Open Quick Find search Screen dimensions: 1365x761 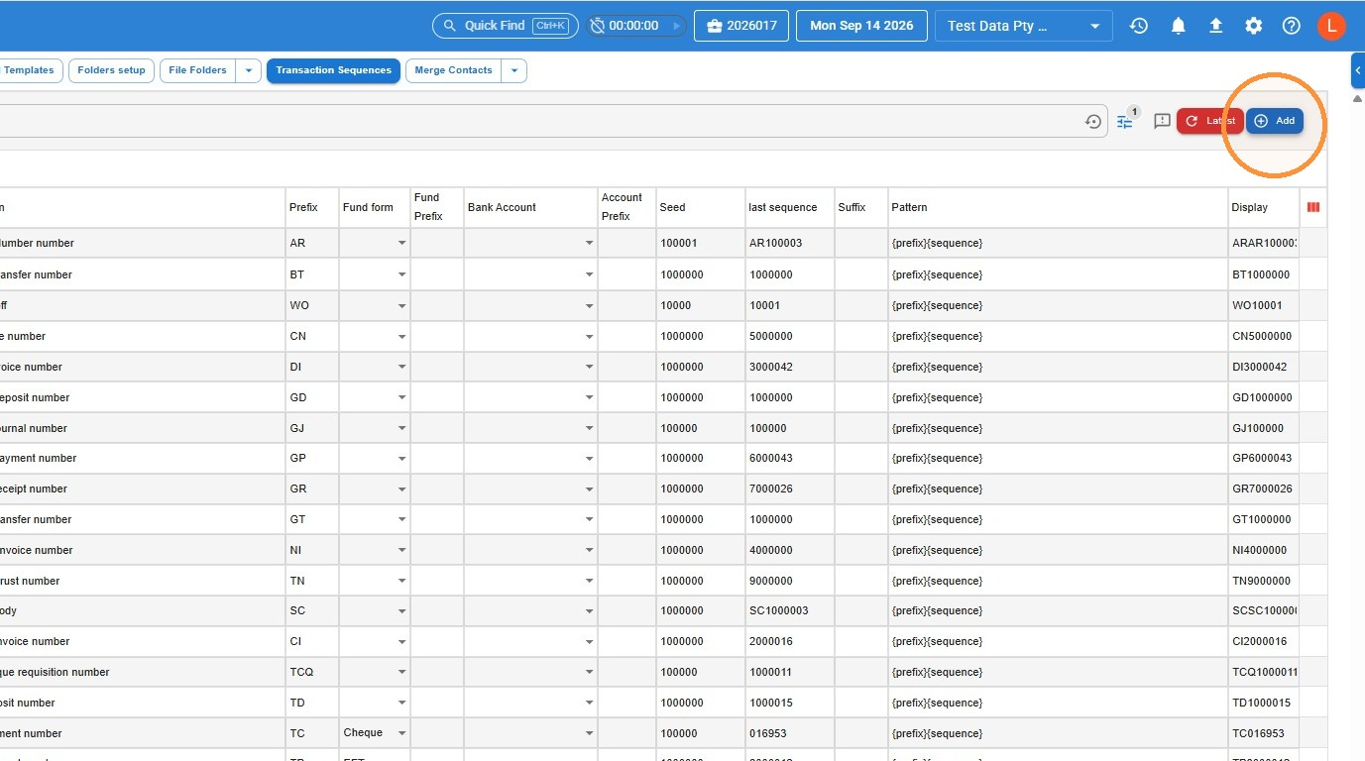tap(506, 26)
